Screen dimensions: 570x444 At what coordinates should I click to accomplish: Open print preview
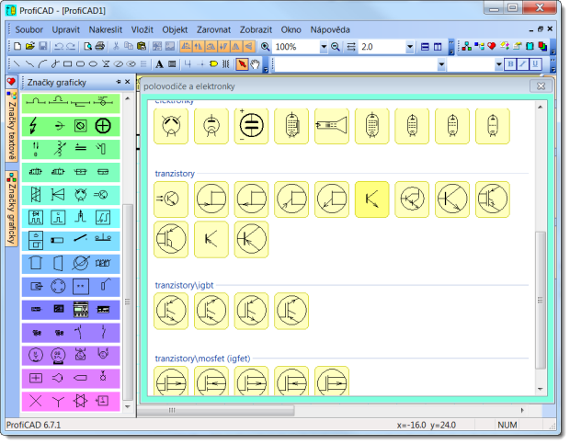(x=87, y=47)
